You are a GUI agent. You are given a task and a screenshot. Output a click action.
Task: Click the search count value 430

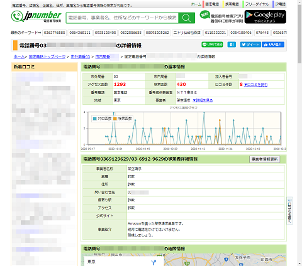pyautogui.click(x=181, y=84)
